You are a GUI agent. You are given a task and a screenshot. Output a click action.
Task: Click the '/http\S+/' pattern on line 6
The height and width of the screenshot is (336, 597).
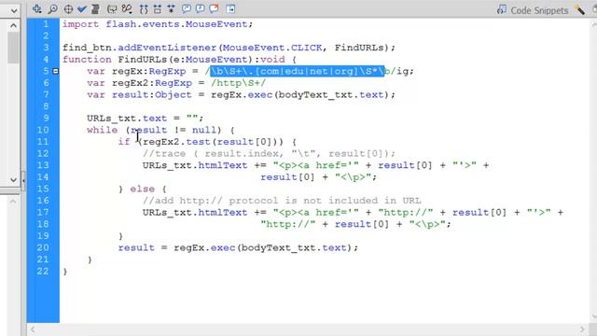coord(239,83)
